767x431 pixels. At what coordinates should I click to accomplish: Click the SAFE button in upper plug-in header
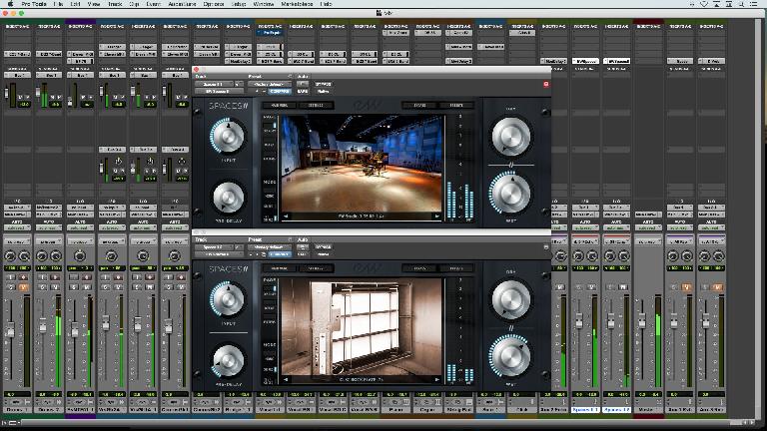coord(303,92)
